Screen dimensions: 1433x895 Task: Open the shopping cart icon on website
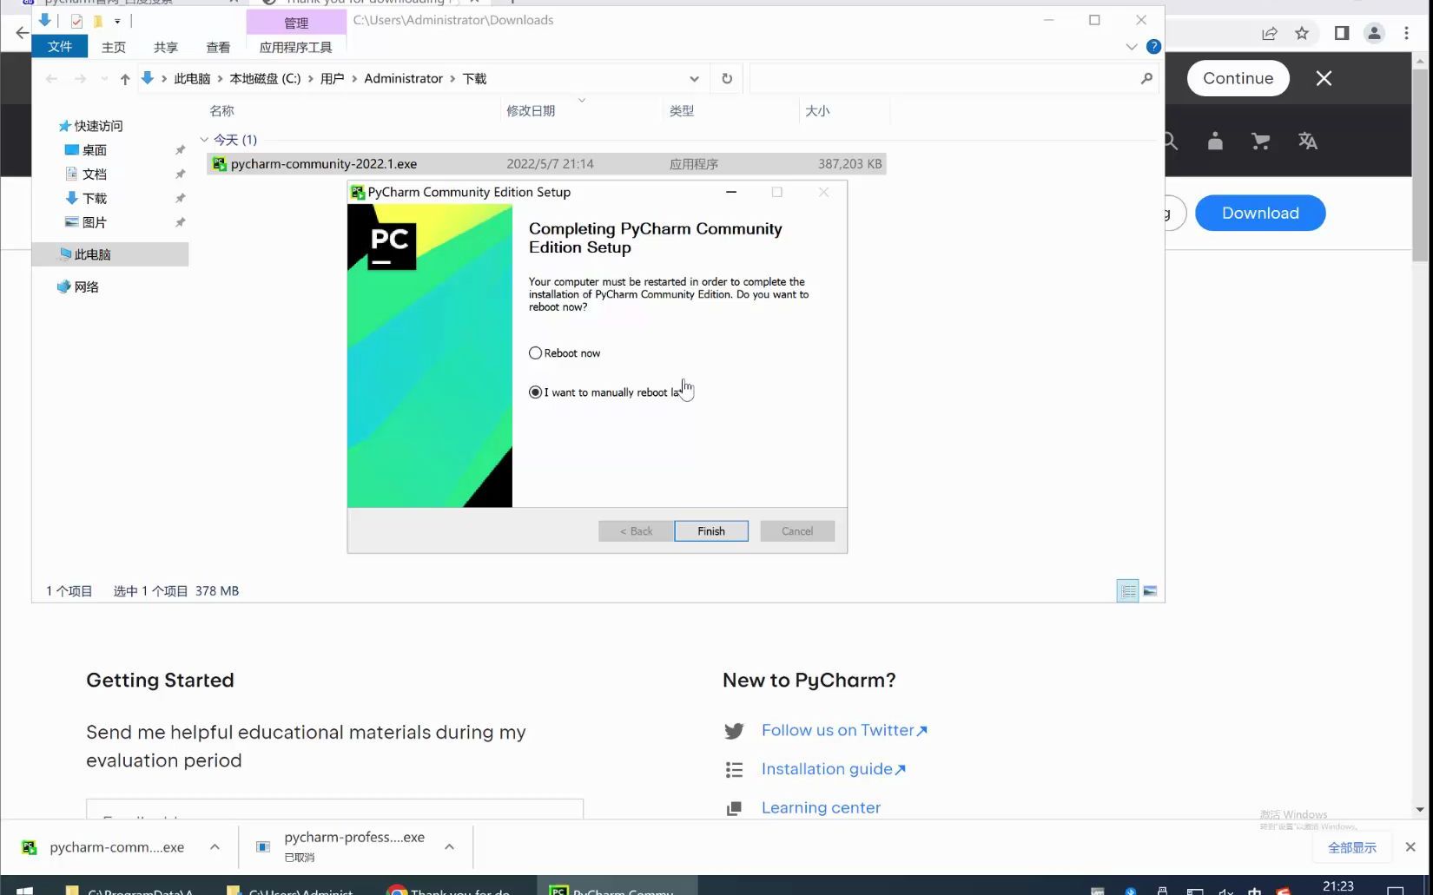[1260, 141]
